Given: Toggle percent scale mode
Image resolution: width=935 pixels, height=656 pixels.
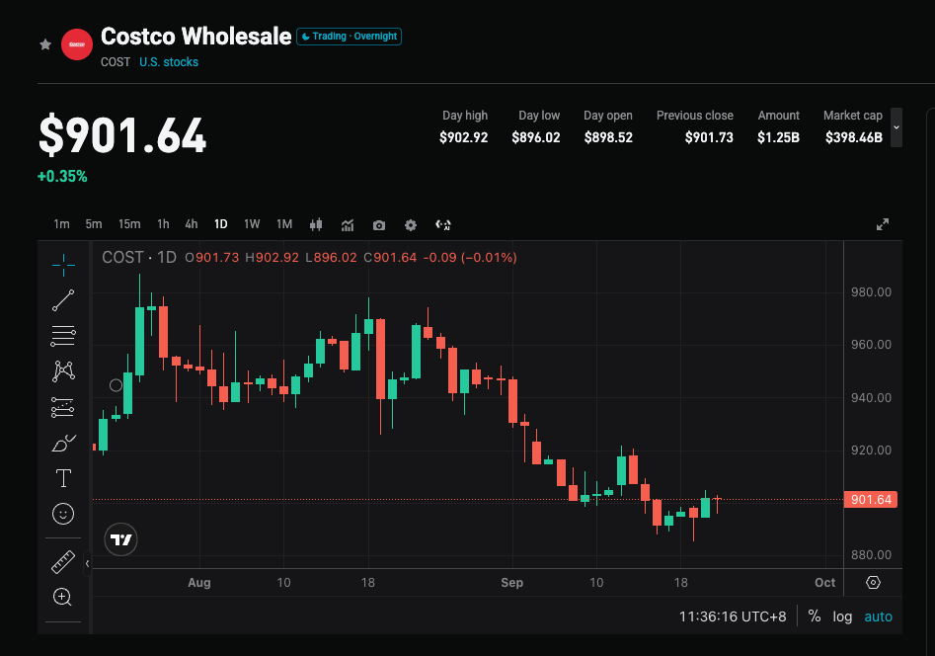Looking at the screenshot, I should click(815, 616).
